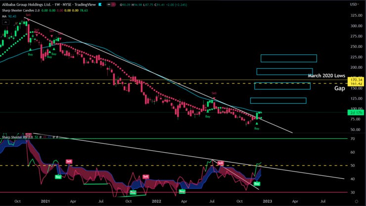
Task: Select the March 2020 Lows text label
Action: point(326,76)
